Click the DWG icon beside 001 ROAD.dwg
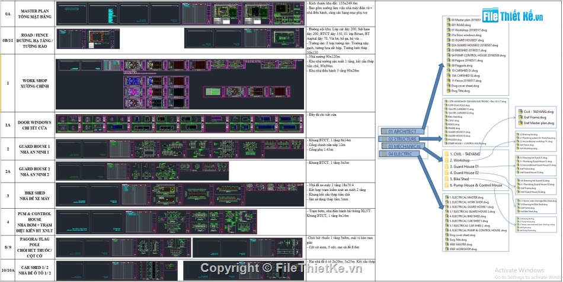The width and height of the screenshot is (563, 282). tap(449, 25)
